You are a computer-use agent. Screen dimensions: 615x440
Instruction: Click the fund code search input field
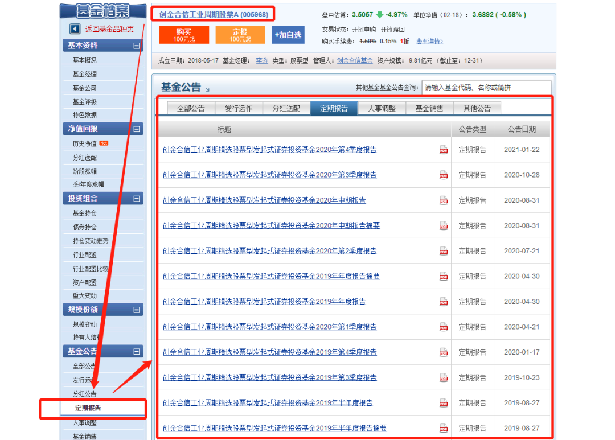click(486, 88)
